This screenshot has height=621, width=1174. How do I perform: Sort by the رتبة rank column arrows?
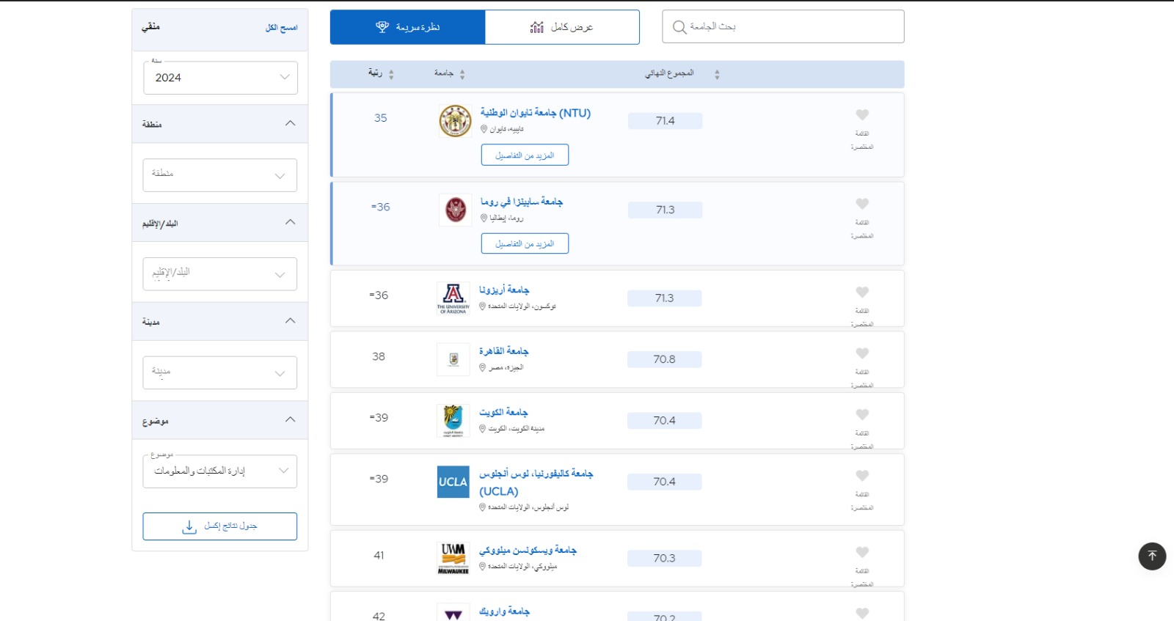tap(391, 74)
